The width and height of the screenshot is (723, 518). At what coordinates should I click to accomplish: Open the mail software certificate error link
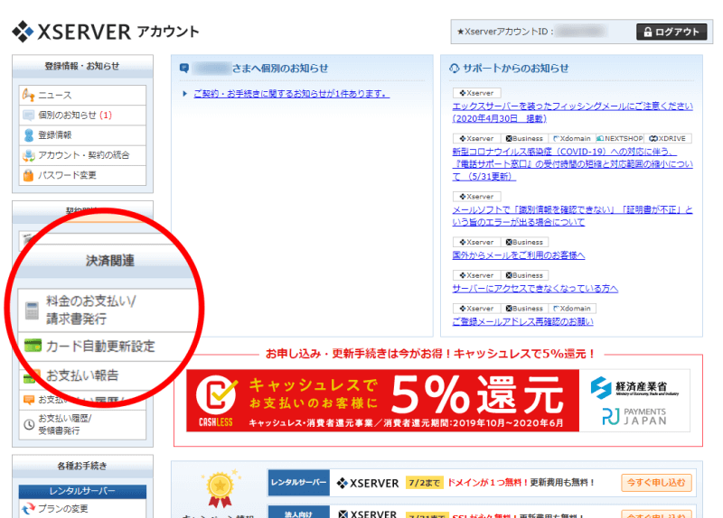pyautogui.click(x=572, y=216)
